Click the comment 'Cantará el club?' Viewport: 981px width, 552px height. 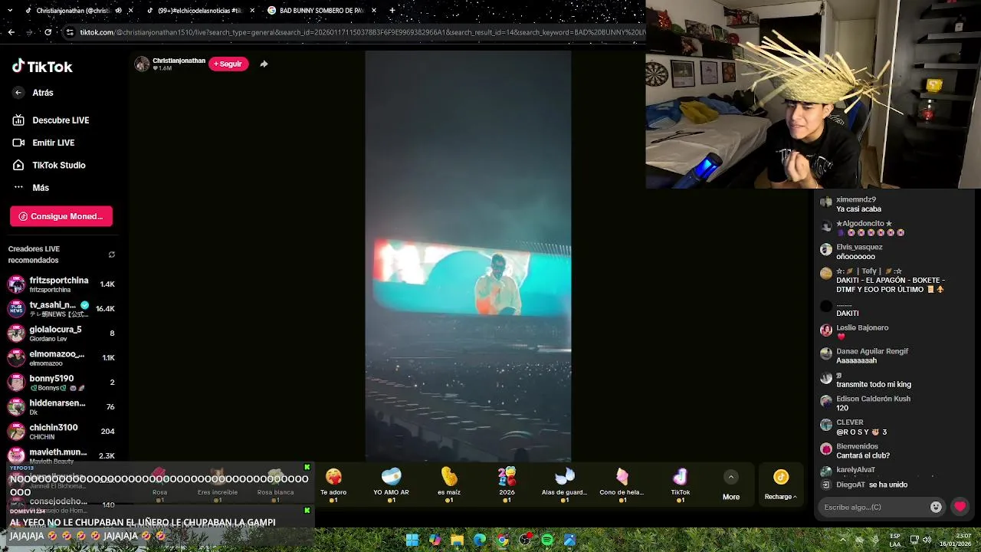[x=863, y=455]
